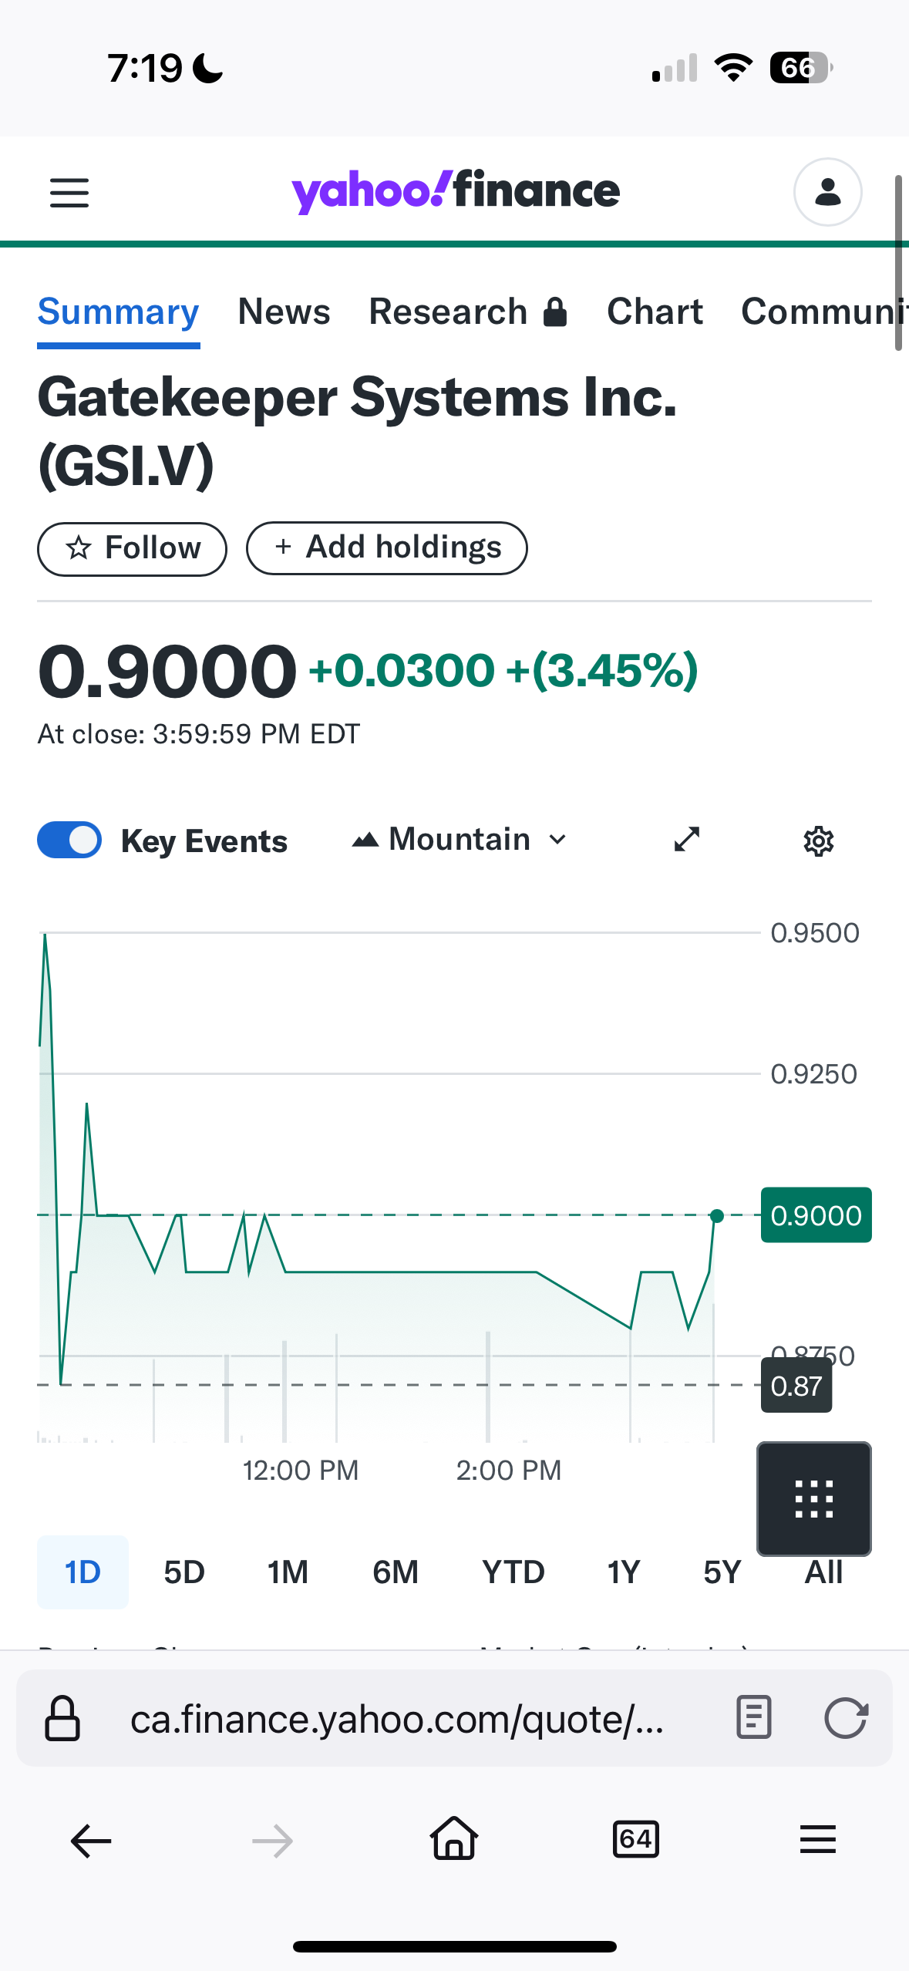This screenshot has height=1971, width=909.
Task: Follow Gatekeeper Systems stock
Action: pos(132,549)
